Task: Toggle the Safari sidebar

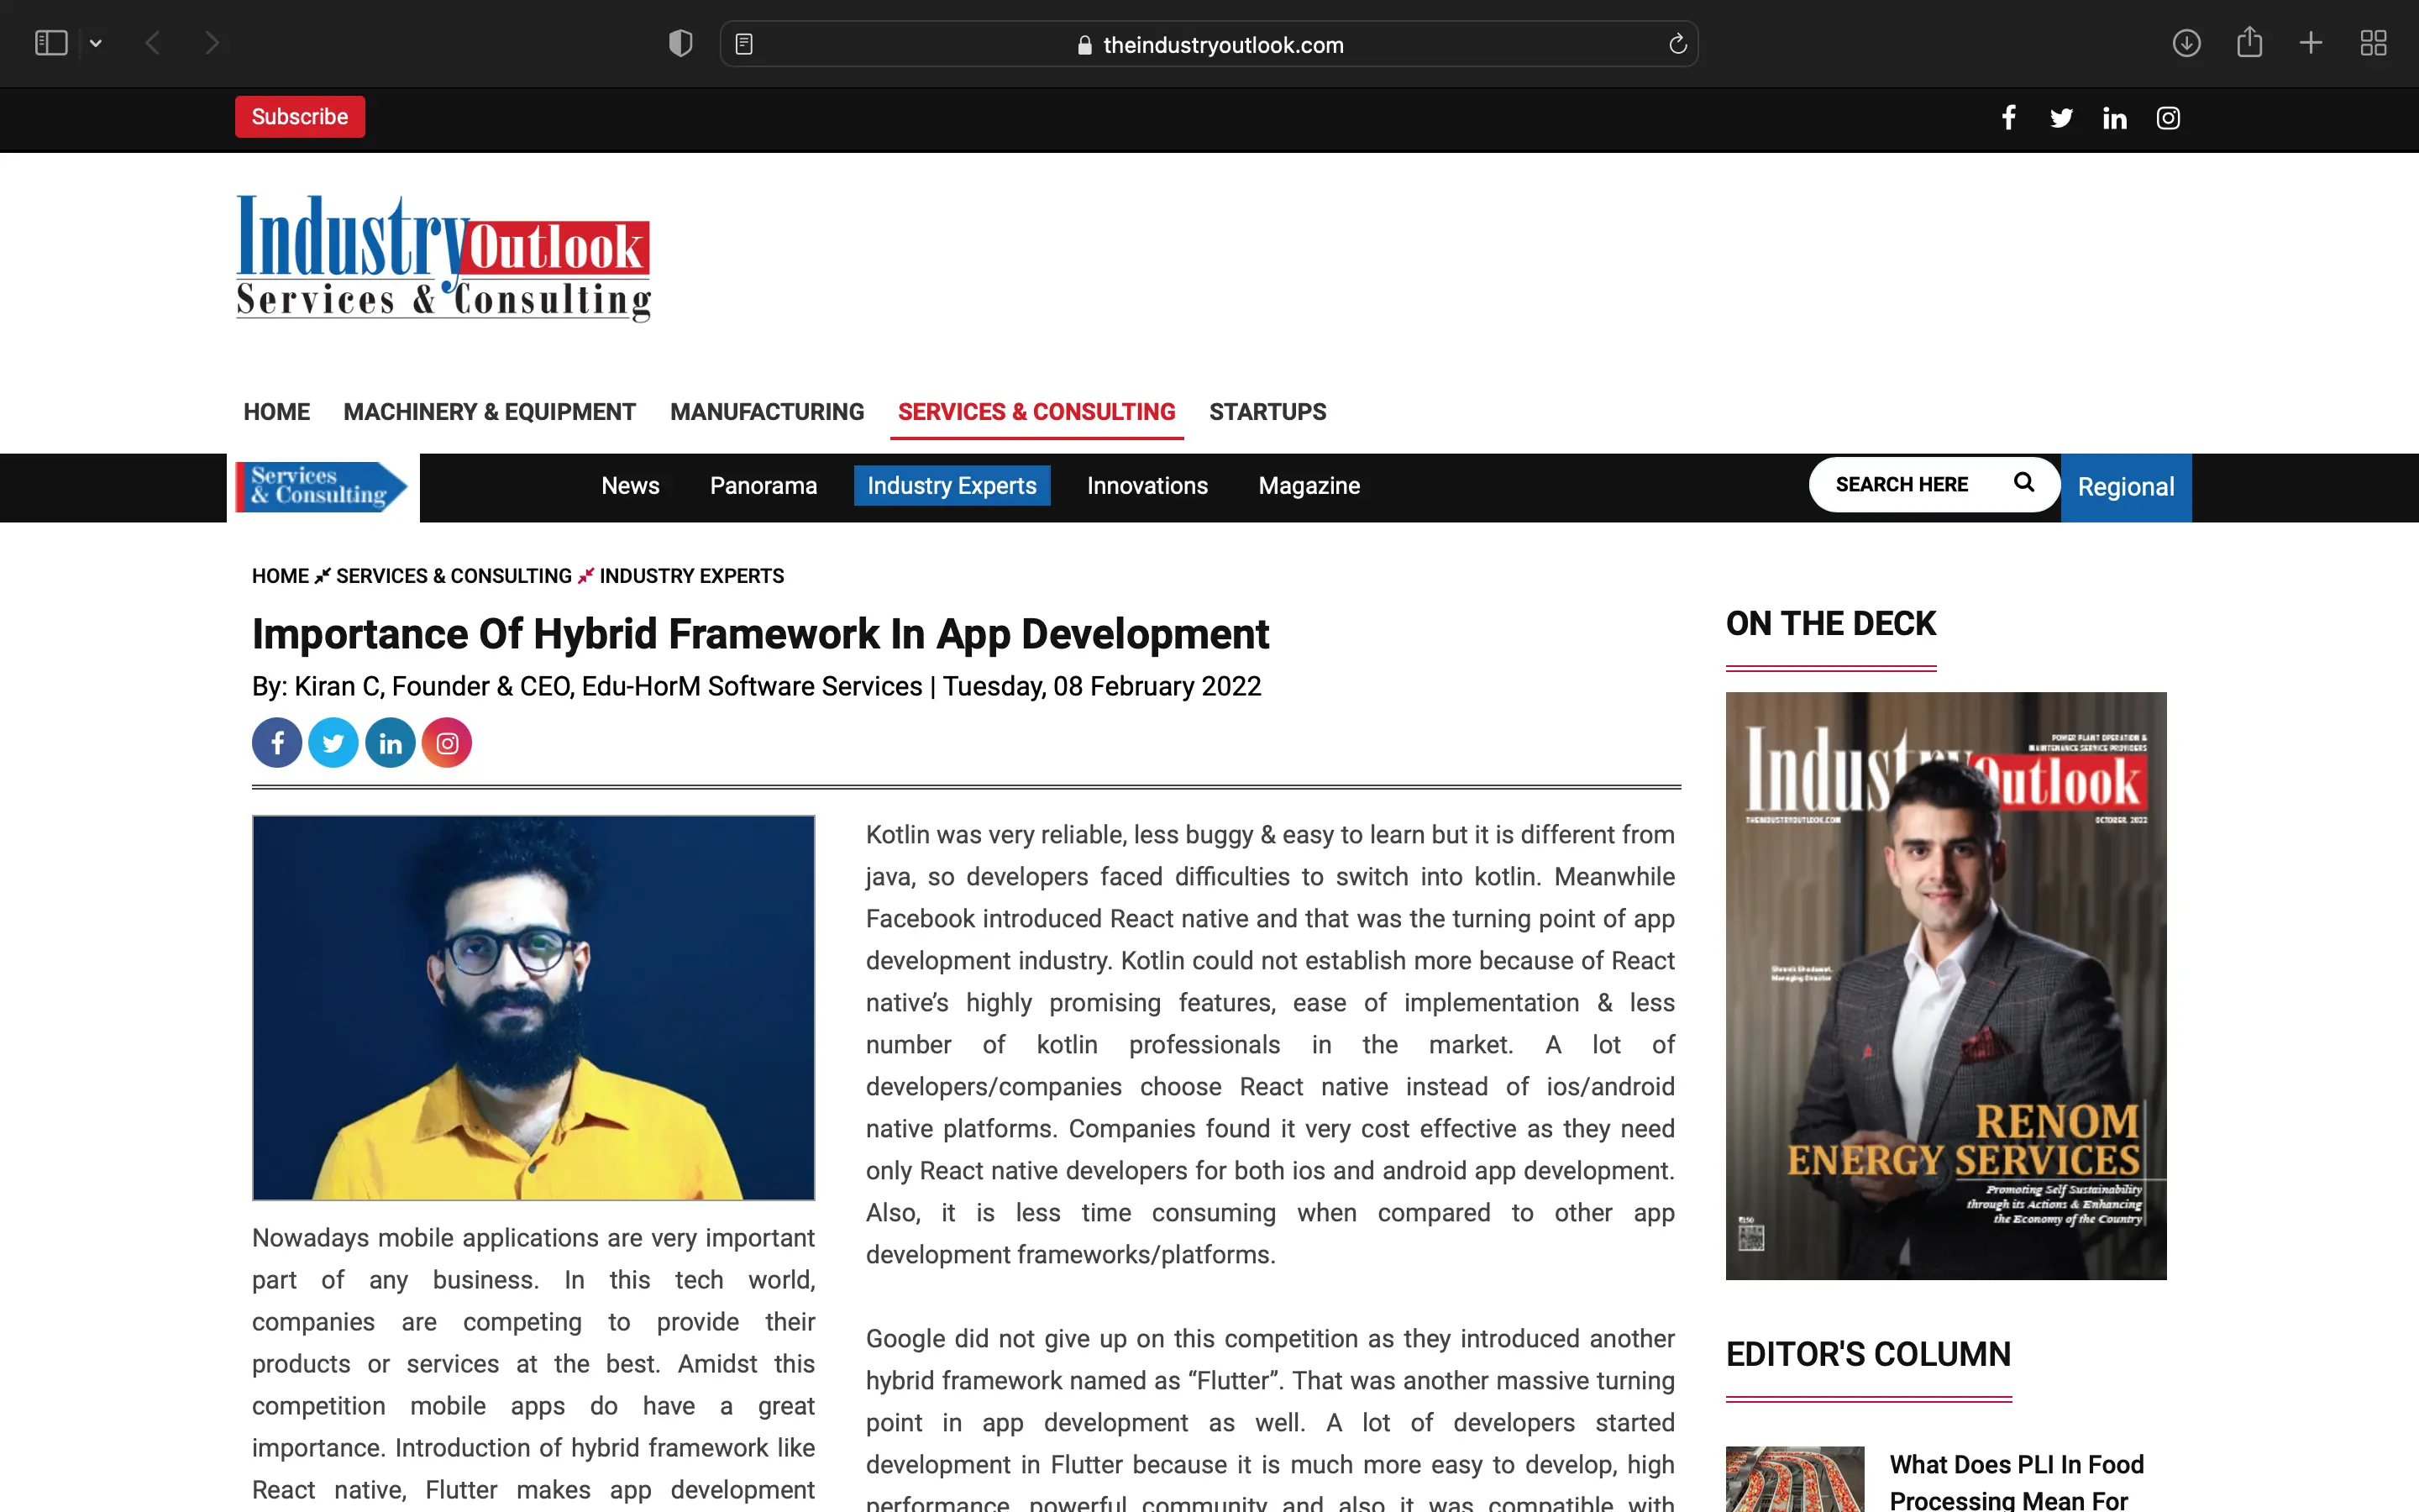Action: coord(51,43)
